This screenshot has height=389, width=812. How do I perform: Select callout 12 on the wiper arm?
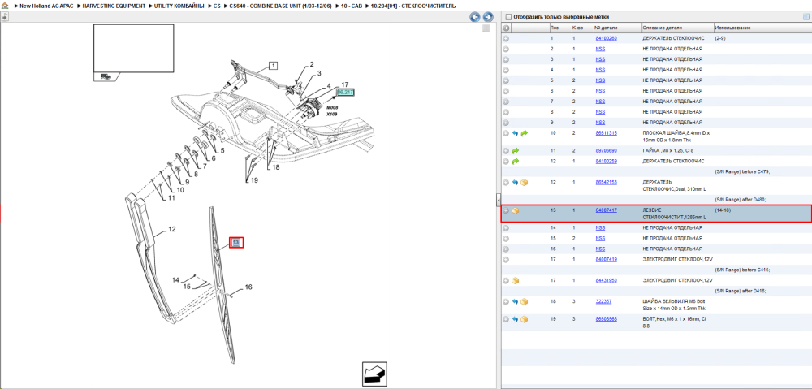pyautogui.click(x=172, y=228)
